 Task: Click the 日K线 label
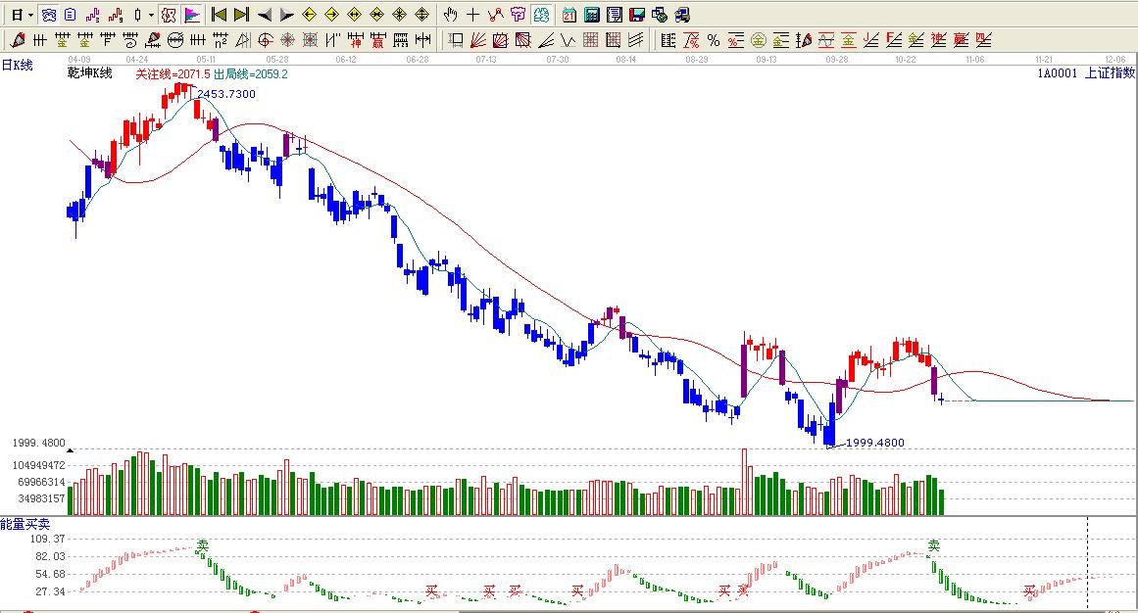tap(17, 65)
